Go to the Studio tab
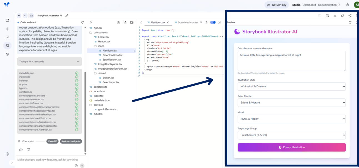Image resolution: width=359 pixels, height=168 pixels. (x=296, y=5)
